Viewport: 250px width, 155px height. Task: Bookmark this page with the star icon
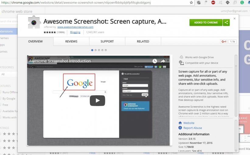(x=191, y=2)
